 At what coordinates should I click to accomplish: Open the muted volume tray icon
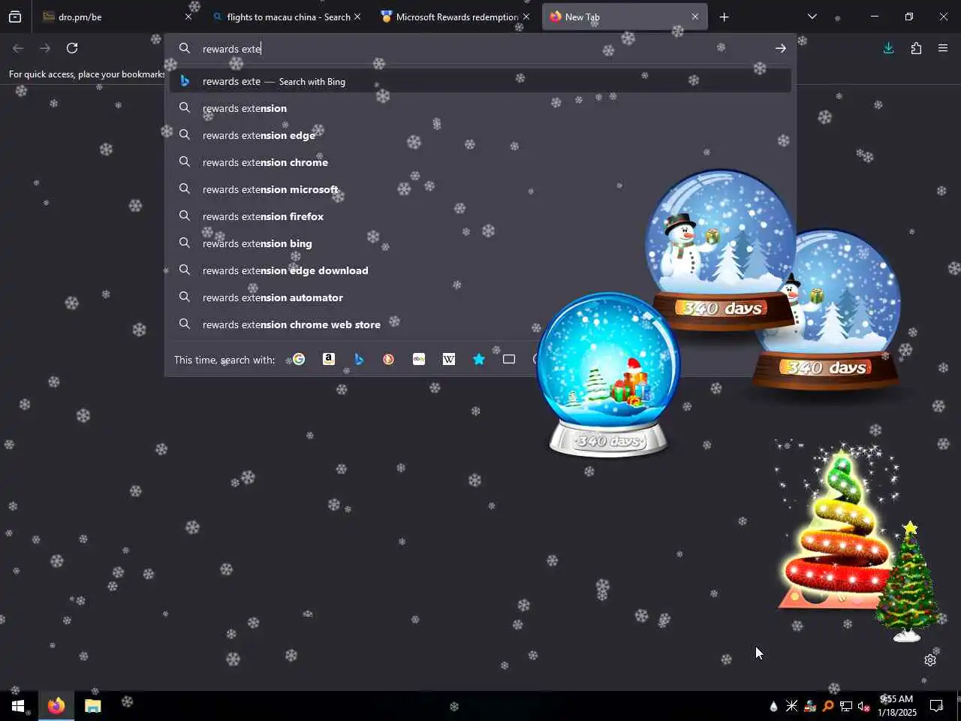click(x=864, y=706)
